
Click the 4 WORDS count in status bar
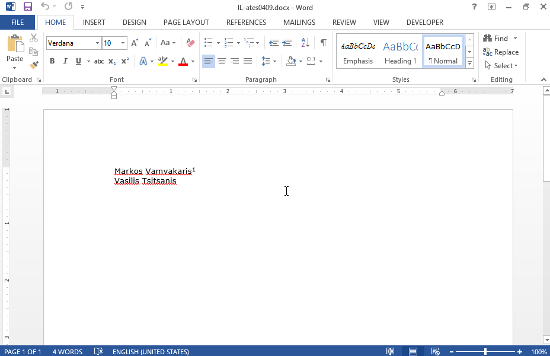coord(68,351)
